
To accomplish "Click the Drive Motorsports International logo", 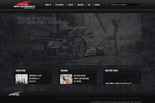I will click(x=25, y=5).
